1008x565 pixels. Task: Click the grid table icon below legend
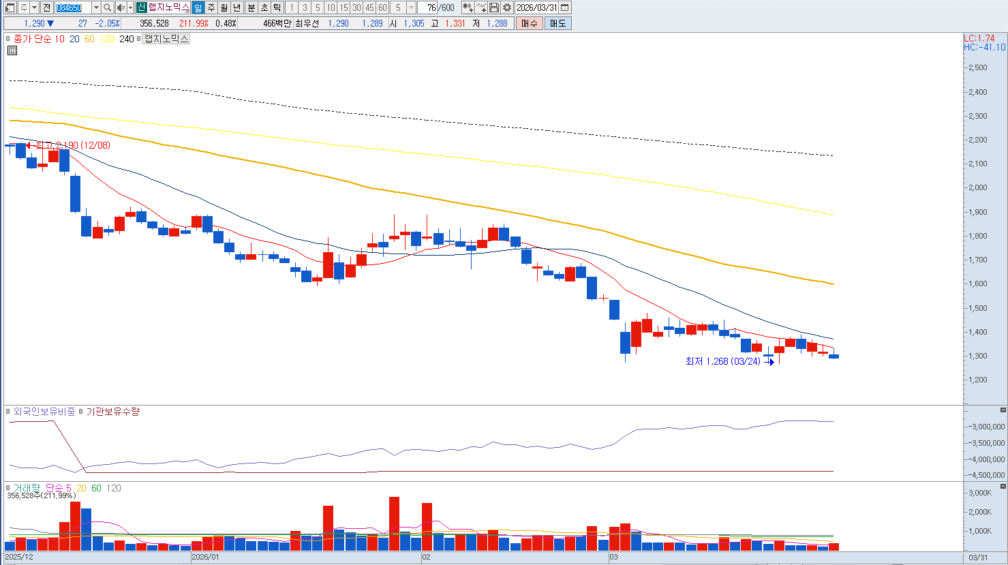pyautogui.click(x=12, y=50)
